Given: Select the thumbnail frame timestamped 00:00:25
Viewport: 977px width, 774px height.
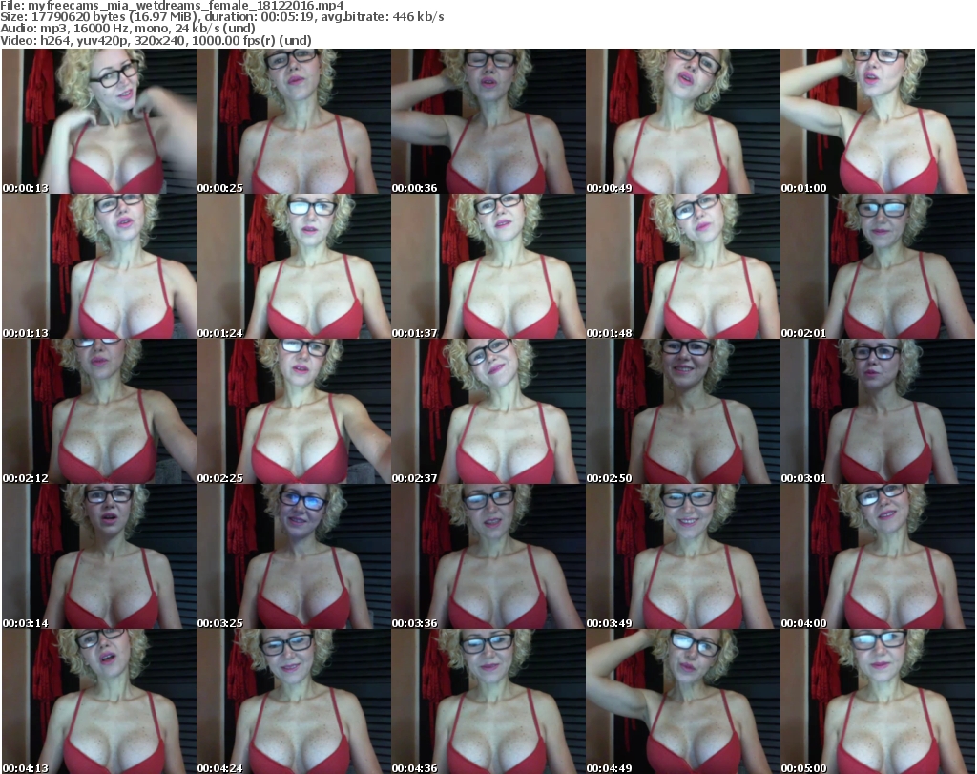Looking at the screenshot, I should click(294, 121).
